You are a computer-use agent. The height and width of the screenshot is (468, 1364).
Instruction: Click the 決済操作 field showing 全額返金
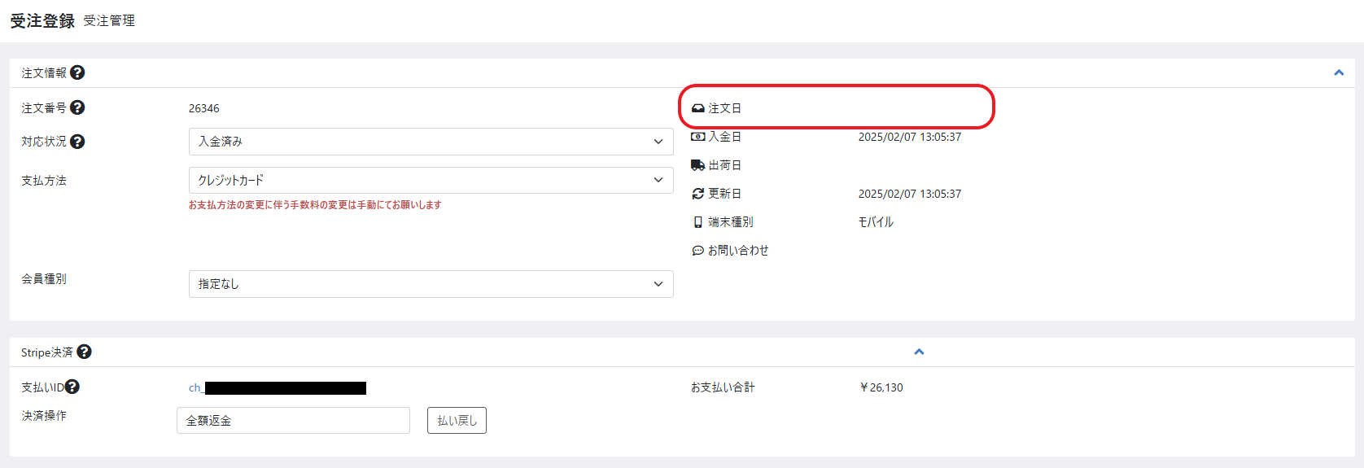click(x=293, y=421)
